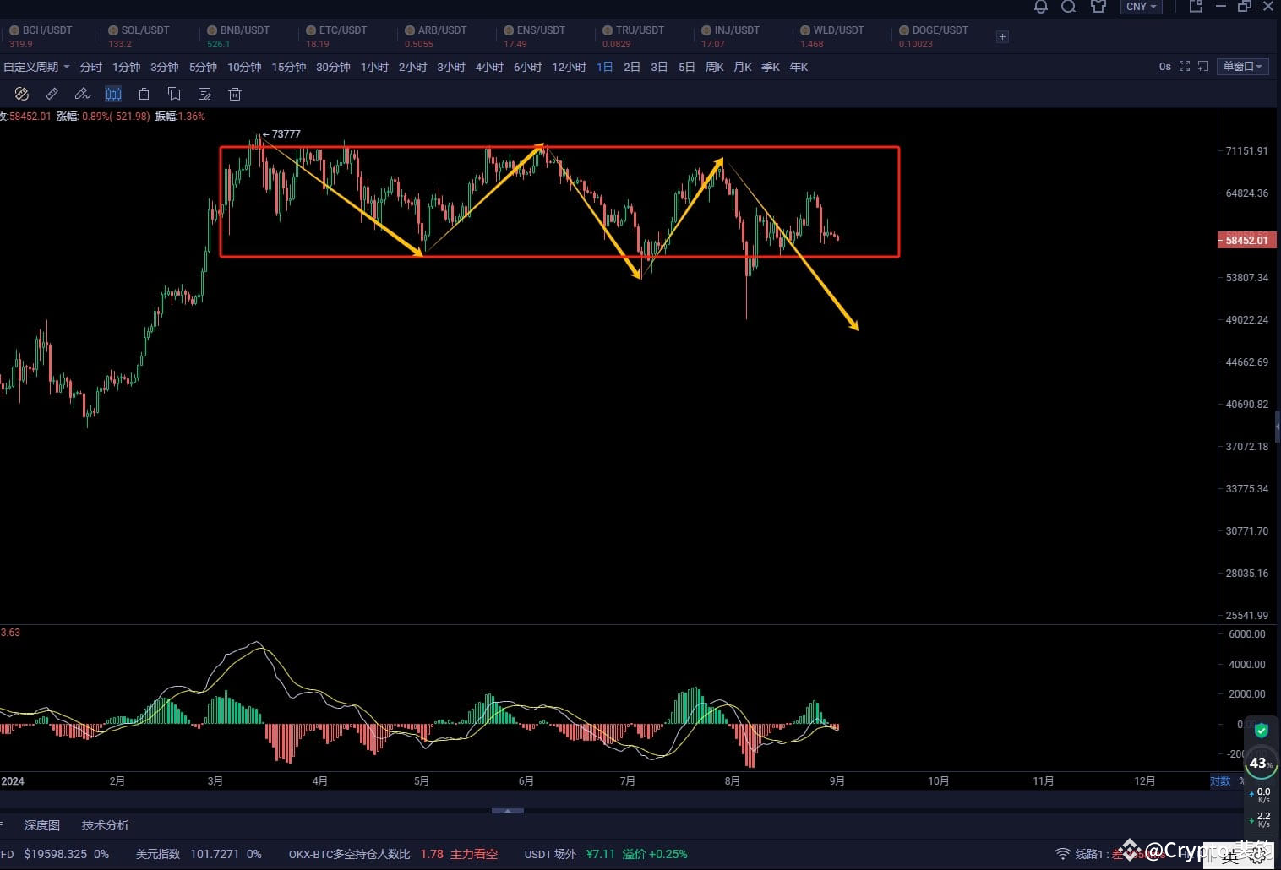The width and height of the screenshot is (1281, 870).
Task: Select the 5分钟 period
Action: 203,67
